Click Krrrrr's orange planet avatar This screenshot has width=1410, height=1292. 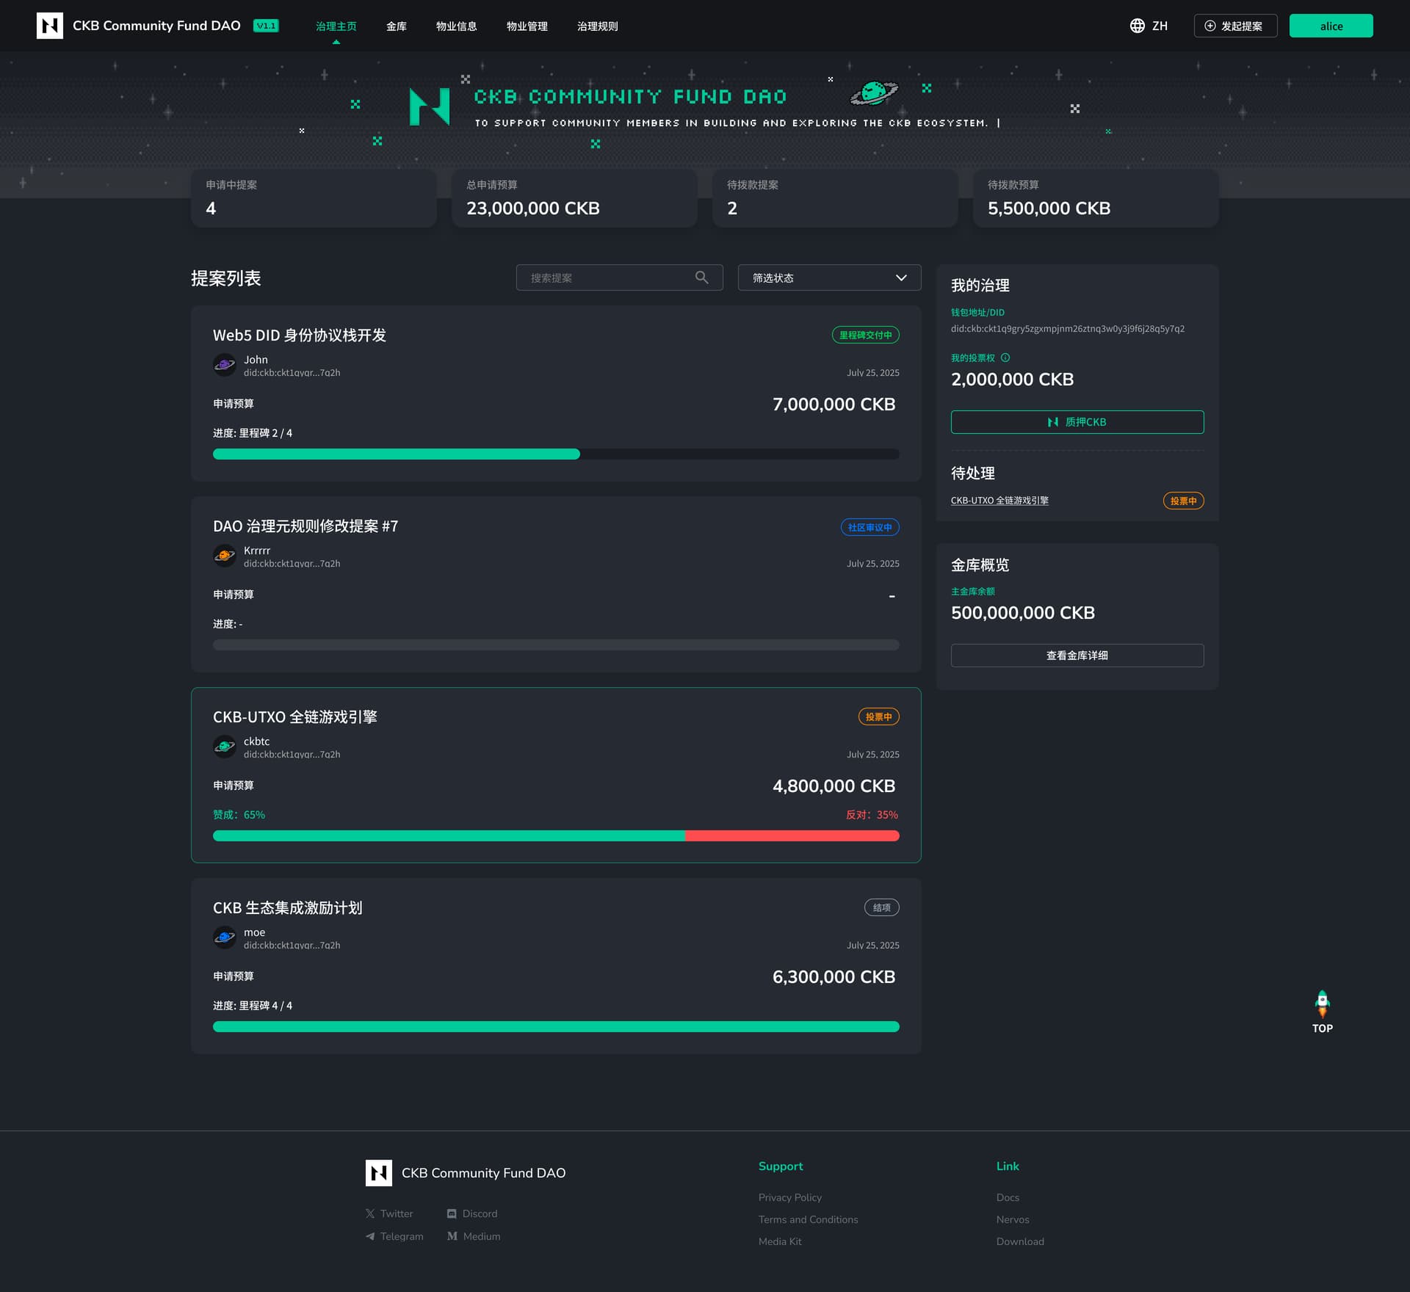click(225, 556)
